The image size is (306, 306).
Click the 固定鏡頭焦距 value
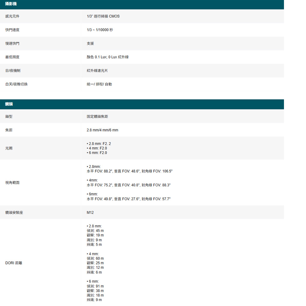pyautogui.click(x=97, y=117)
